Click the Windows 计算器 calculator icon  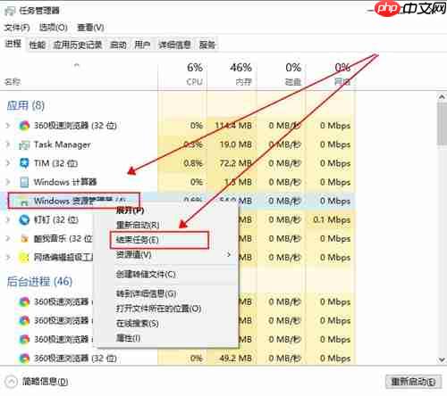[x=24, y=182]
